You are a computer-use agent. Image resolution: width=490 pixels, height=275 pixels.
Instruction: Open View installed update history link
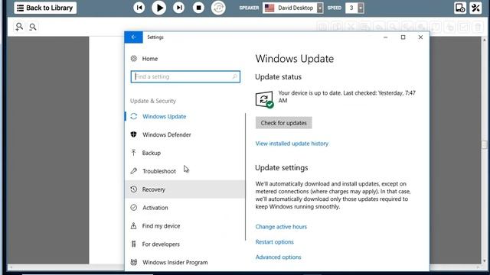292,144
